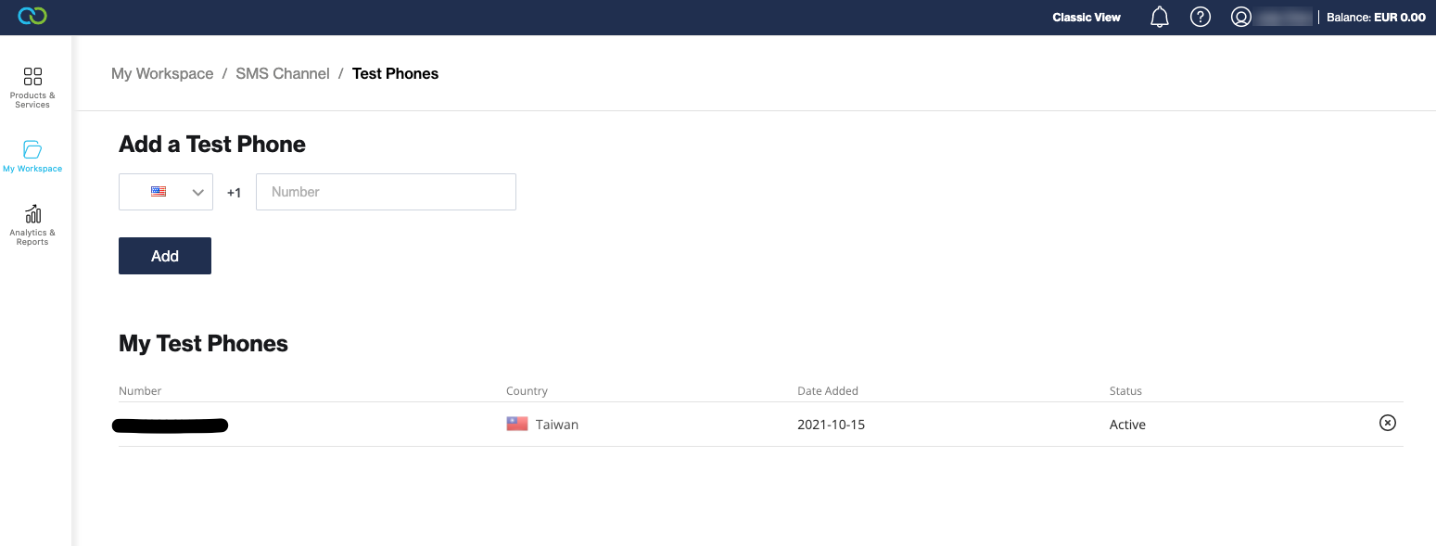Click the Number column header

point(140,391)
